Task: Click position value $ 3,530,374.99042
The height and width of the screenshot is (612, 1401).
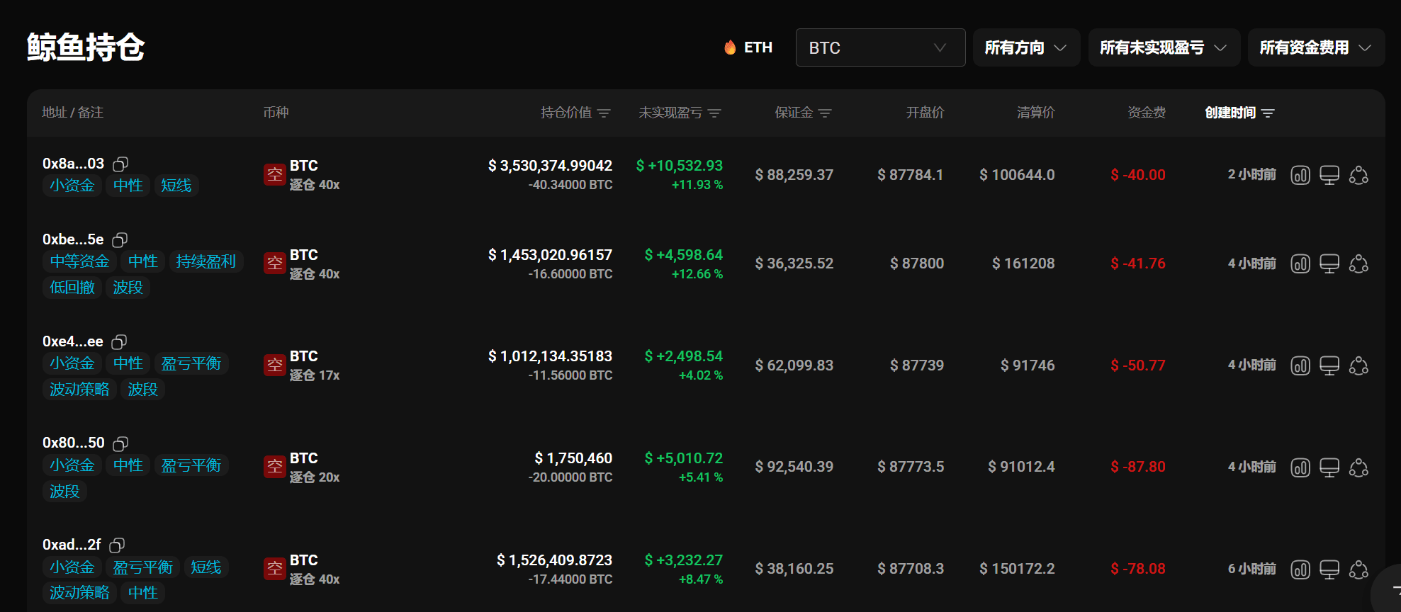Action: coord(550,166)
